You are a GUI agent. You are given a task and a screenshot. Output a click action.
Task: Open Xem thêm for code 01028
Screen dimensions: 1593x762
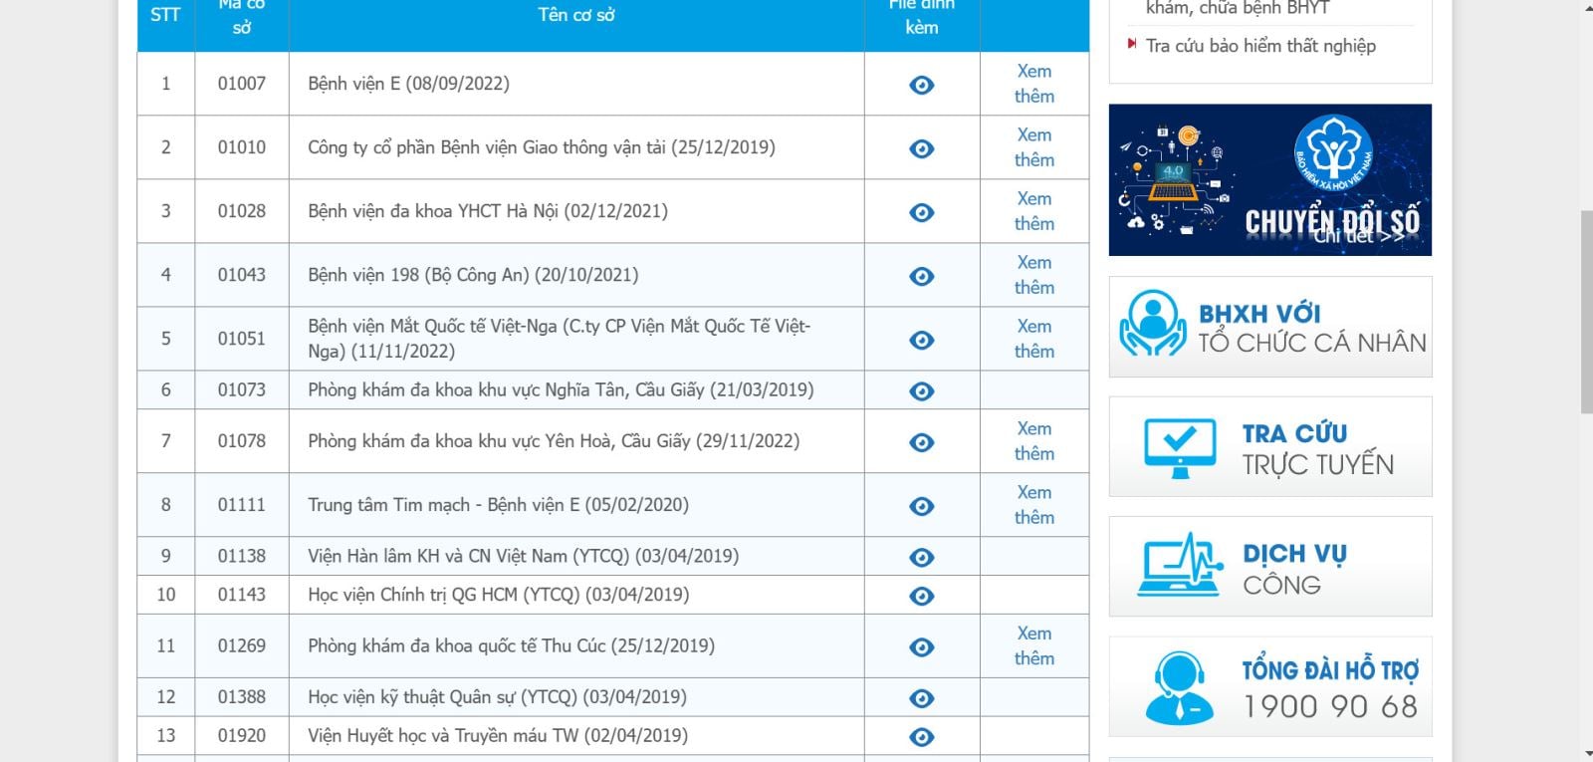[1034, 211]
